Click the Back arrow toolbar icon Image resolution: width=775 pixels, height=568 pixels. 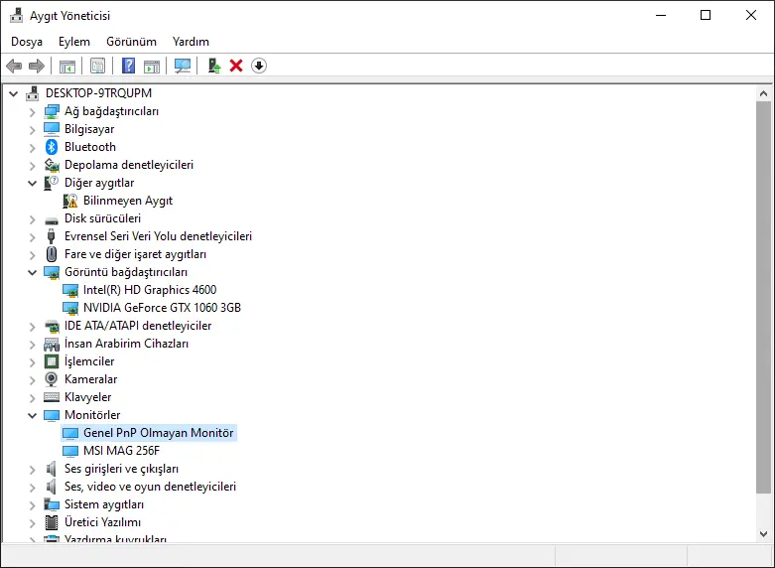[14, 66]
